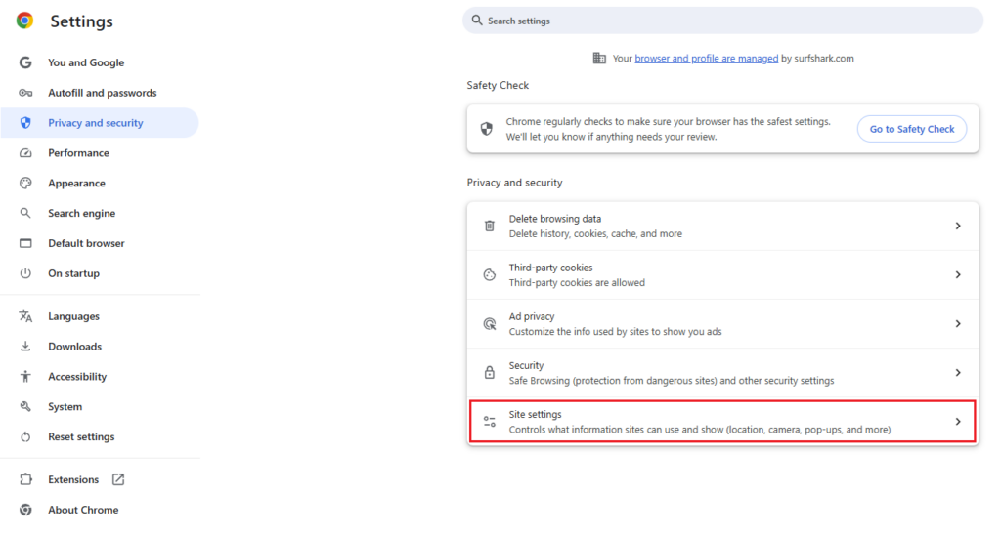The width and height of the screenshot is (1001, 536).
Task: Go to Autofill and passwords
Action: tap(100, 93)
